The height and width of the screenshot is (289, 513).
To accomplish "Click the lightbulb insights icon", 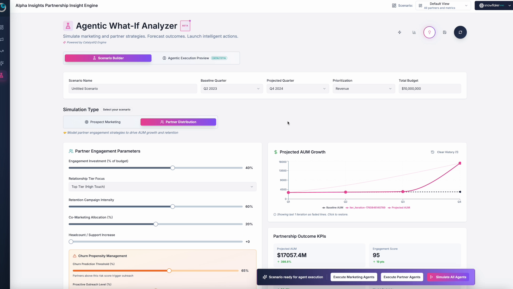I will click(429, 32).
